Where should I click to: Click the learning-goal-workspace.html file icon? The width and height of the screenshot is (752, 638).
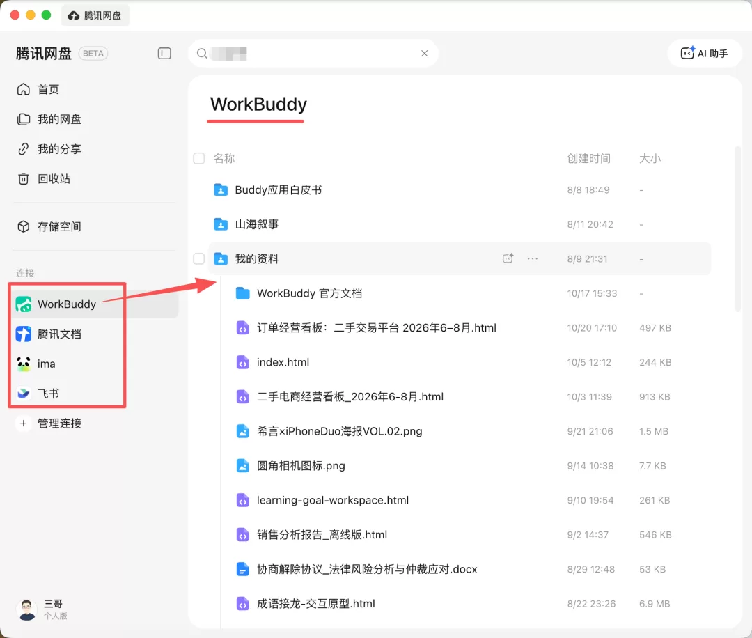click(243, 500)
